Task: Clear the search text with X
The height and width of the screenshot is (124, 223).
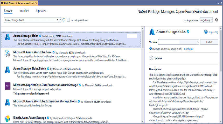Action: click(57, 20)
